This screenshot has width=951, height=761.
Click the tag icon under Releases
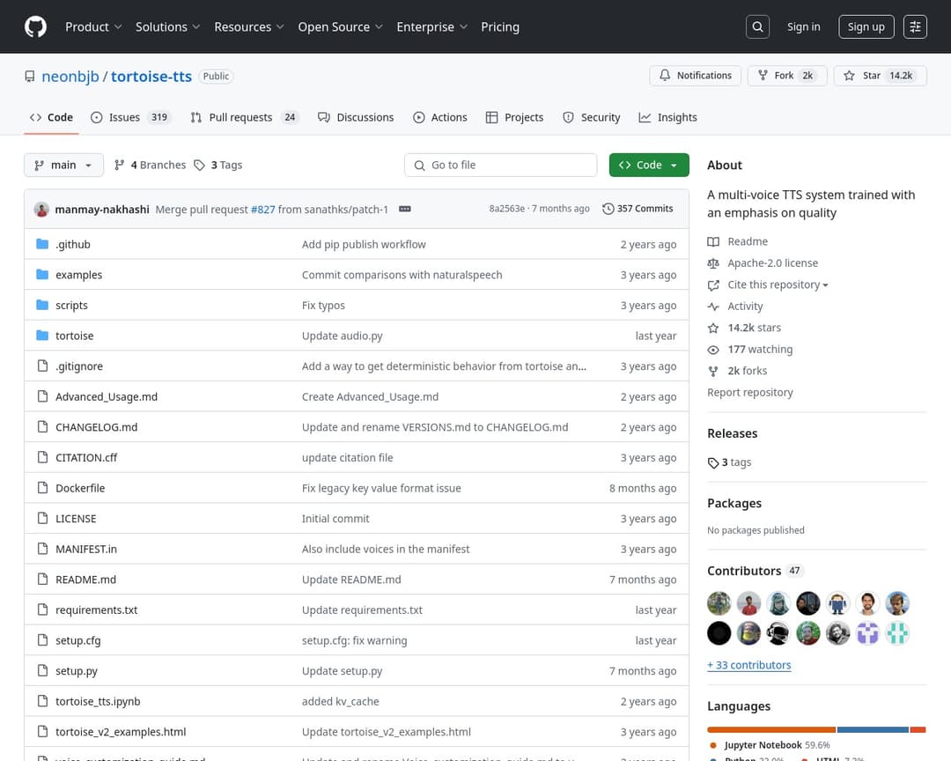(x=713, y=463)
